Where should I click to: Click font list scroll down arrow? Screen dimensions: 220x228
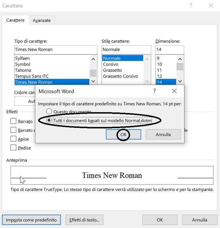(x=93, y=81)
